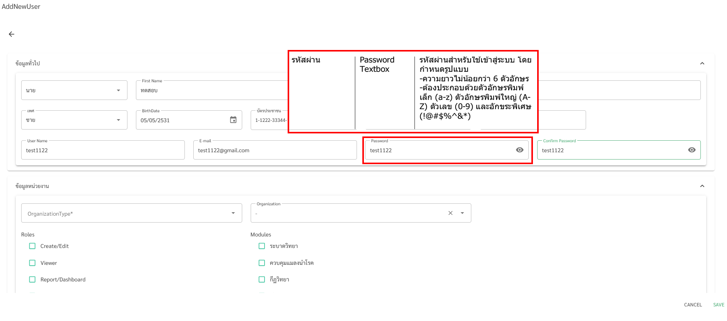This screenshot has height=321, width=727.
Task: Open the BirthDate calendar picker
Action: 233,120
